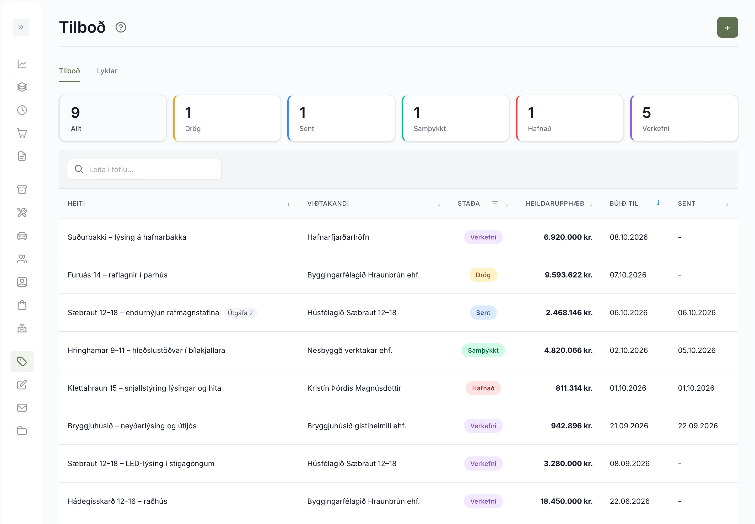The width and height of the screenshot is (755, 524).
Task: Filter by the Sent summary card
Action: click(x=341, y=118)
